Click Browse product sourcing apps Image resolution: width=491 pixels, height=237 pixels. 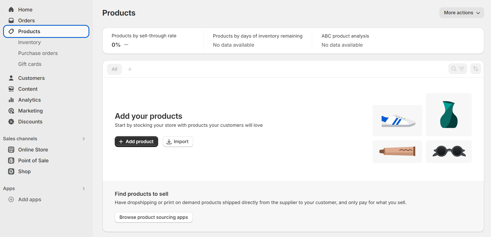point(154,217)
